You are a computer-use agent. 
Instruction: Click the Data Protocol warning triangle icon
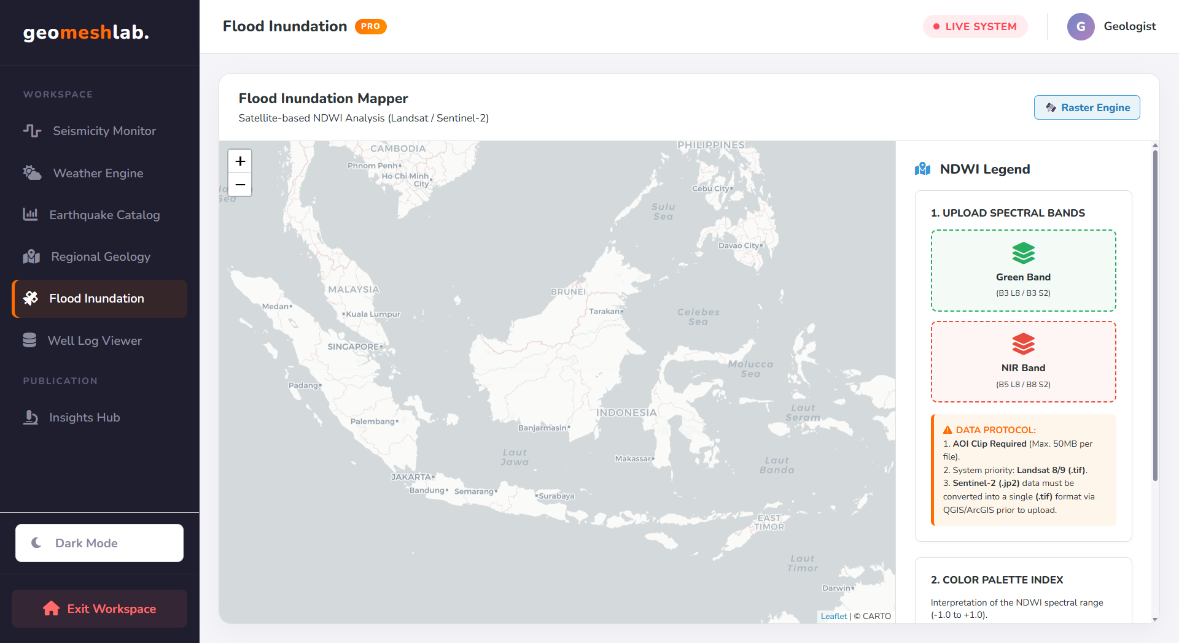coord(947,430)
